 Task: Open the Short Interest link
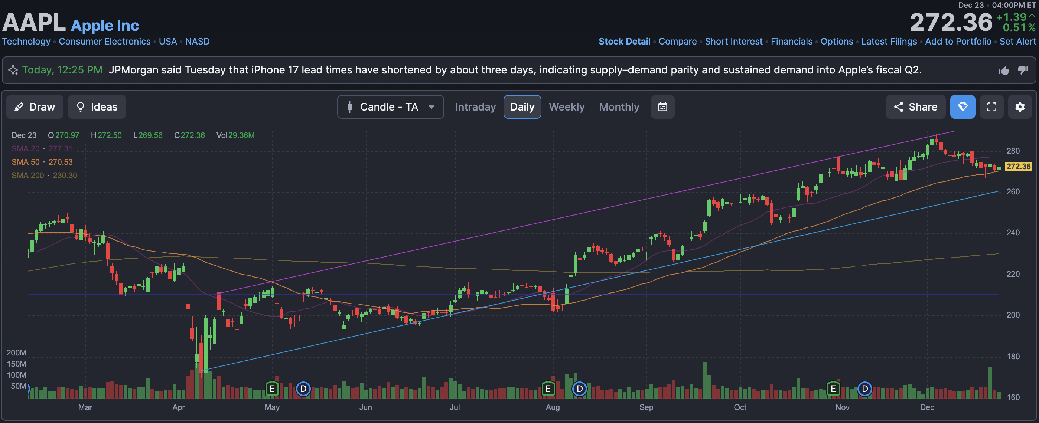point(733,42)
